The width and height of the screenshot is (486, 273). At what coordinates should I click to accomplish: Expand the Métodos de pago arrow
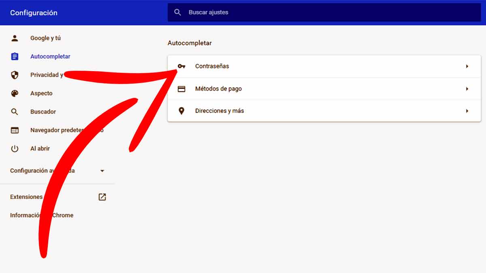tap(467, 89)
